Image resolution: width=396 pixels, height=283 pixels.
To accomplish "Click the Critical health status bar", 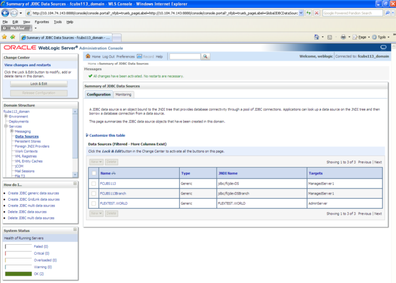I will [19, 253].
